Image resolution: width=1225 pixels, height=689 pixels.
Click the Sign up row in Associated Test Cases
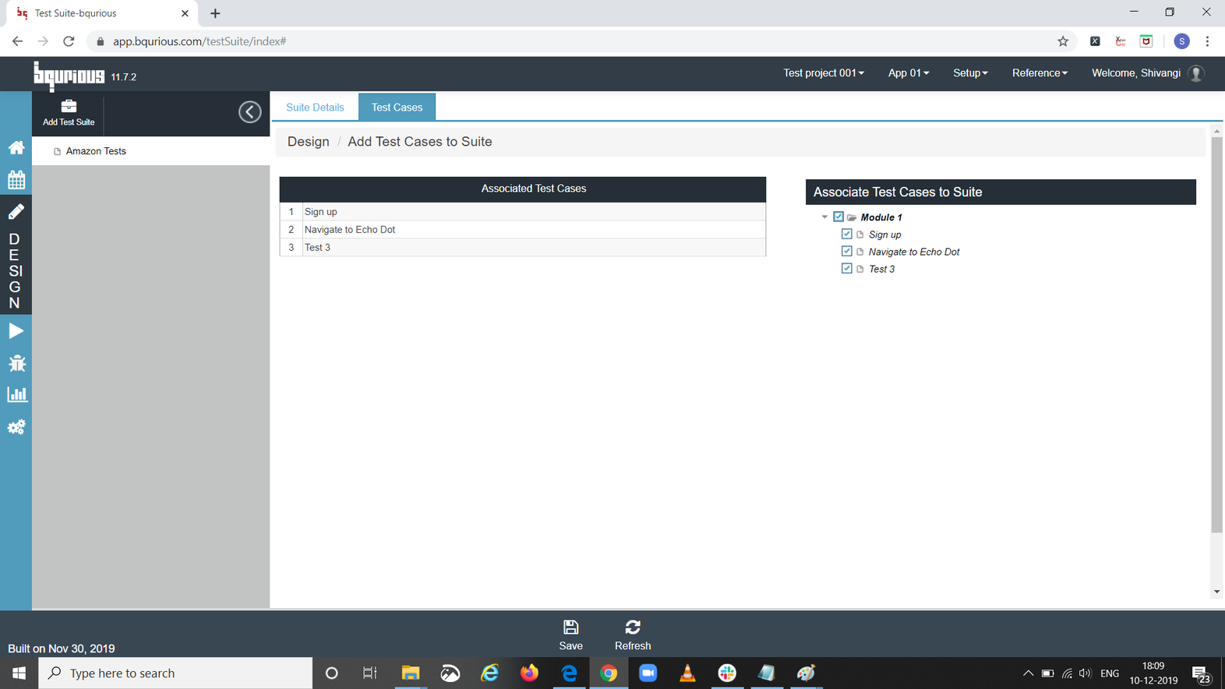click(x=523, y=211)
